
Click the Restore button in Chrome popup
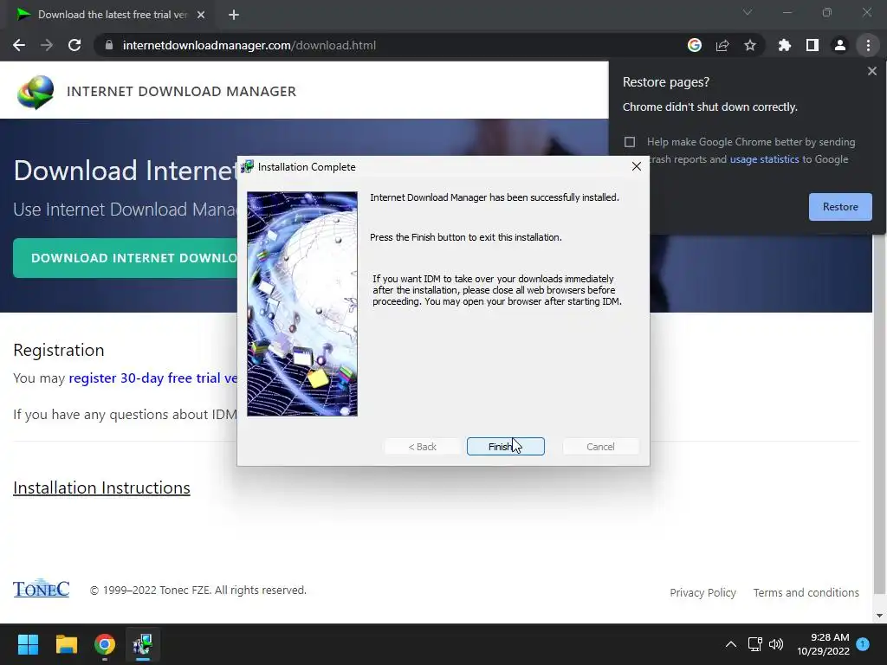click(x=840, y=206)
